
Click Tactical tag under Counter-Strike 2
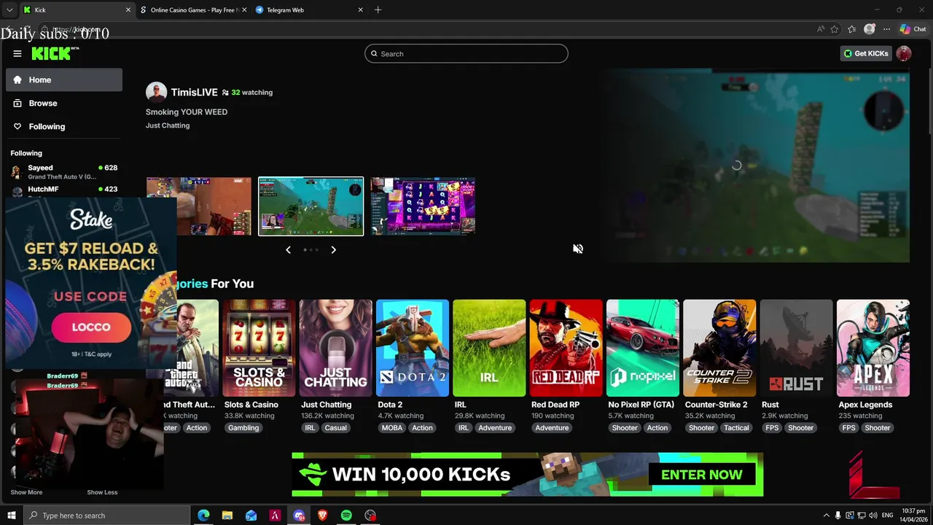(x=736, y=428)
